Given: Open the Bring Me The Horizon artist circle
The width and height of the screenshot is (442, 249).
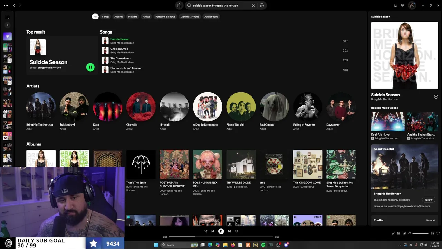Looking at the screenshot, I should [41, 107].
